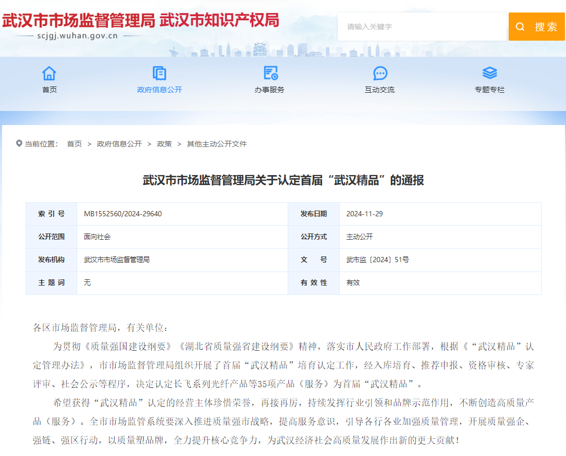Click the location pin icon beside 当前位置
The width and height of the screenshot is (566, 456).
point(20,143)
